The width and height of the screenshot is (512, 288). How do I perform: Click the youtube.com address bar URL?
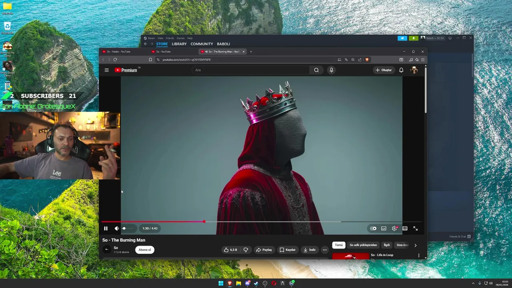[x=186, y=60]
